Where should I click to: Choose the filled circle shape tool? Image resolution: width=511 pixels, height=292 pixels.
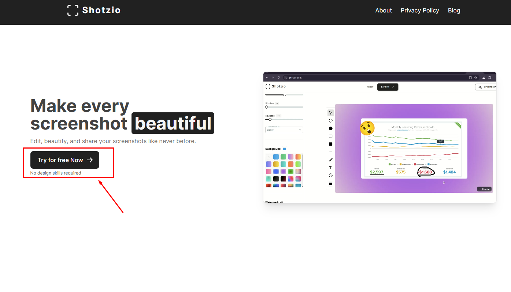[x=330, y=128]
